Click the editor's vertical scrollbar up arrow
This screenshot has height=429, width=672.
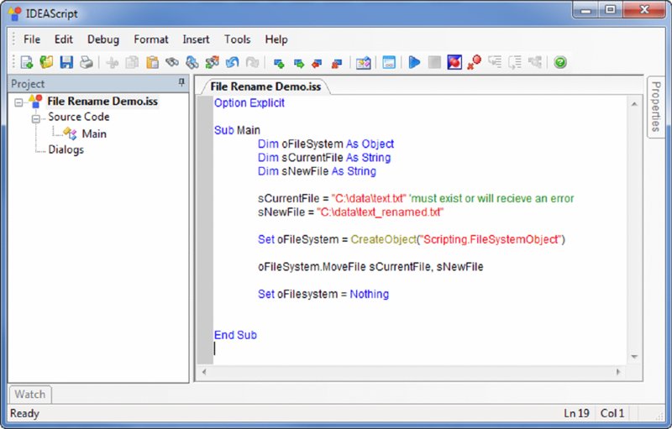634,103
